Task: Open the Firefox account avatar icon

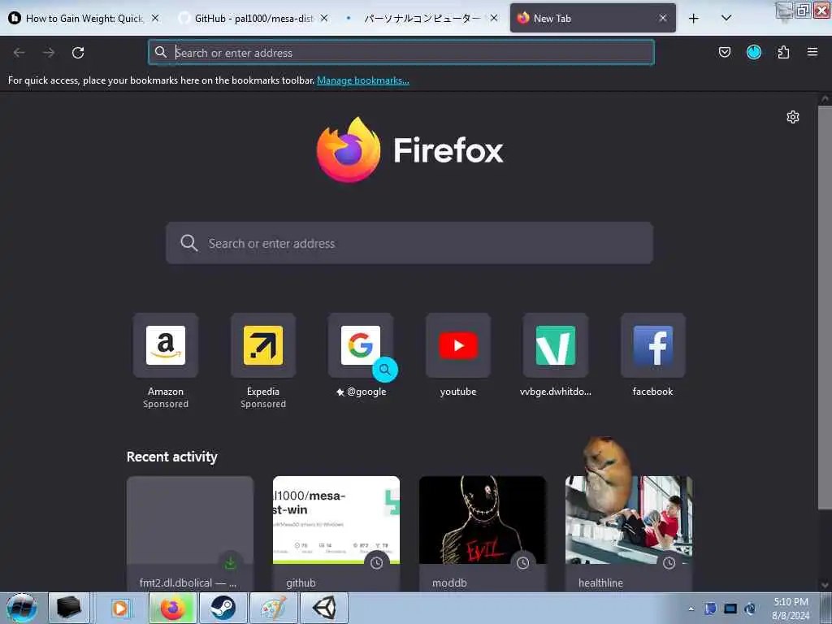Action: tap(753, 52)
